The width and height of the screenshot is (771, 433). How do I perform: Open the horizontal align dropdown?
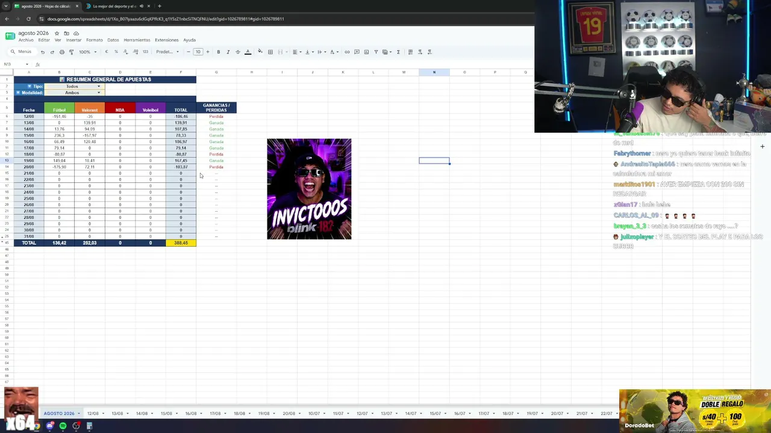(296, 52)
